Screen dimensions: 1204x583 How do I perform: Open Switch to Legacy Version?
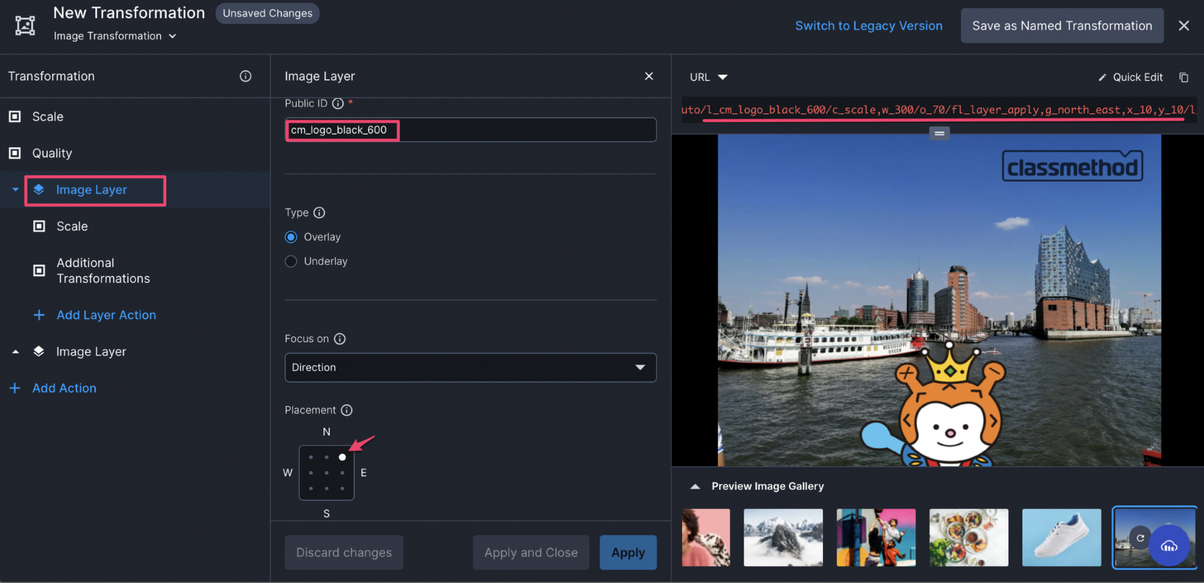(868, 25)
